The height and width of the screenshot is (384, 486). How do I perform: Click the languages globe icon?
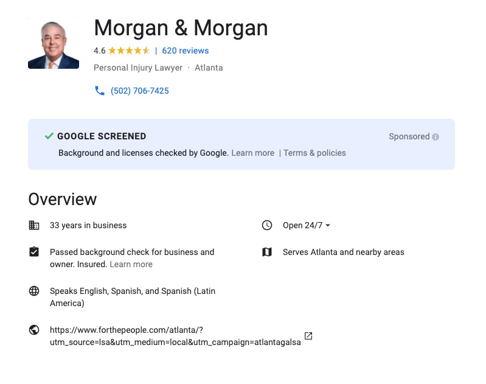(34, 291)
